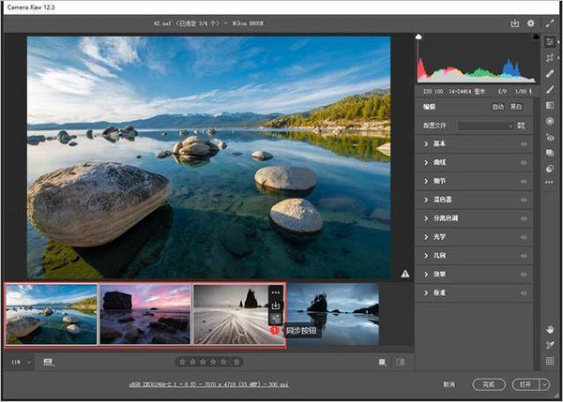
Task: Click the filmstrip options icon beside zoom level
Action: click(48, 363)
